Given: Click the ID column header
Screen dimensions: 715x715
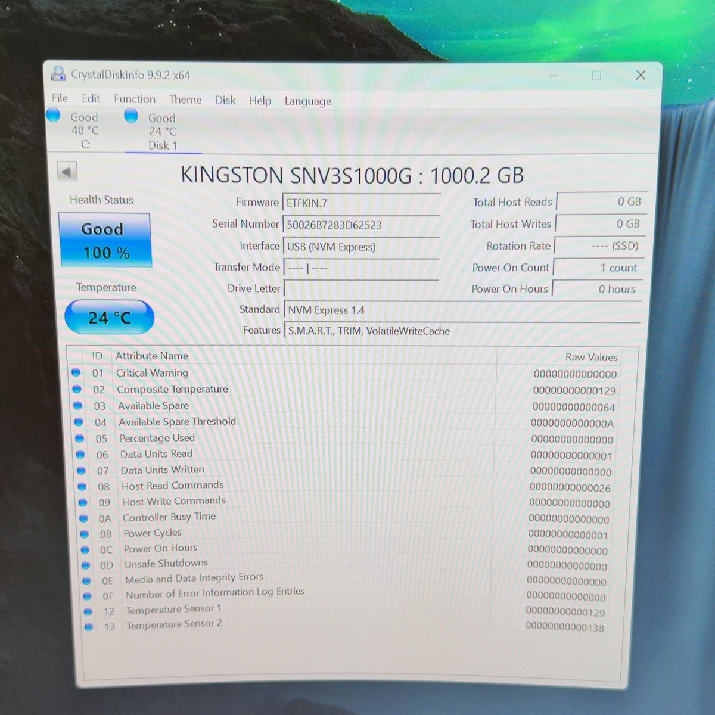Looking at the screenshot, I should click(97, 356).
